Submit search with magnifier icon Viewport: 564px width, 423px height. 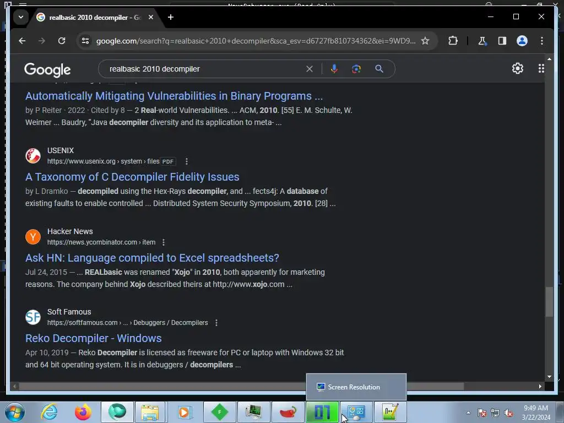[x=379, y=69]
